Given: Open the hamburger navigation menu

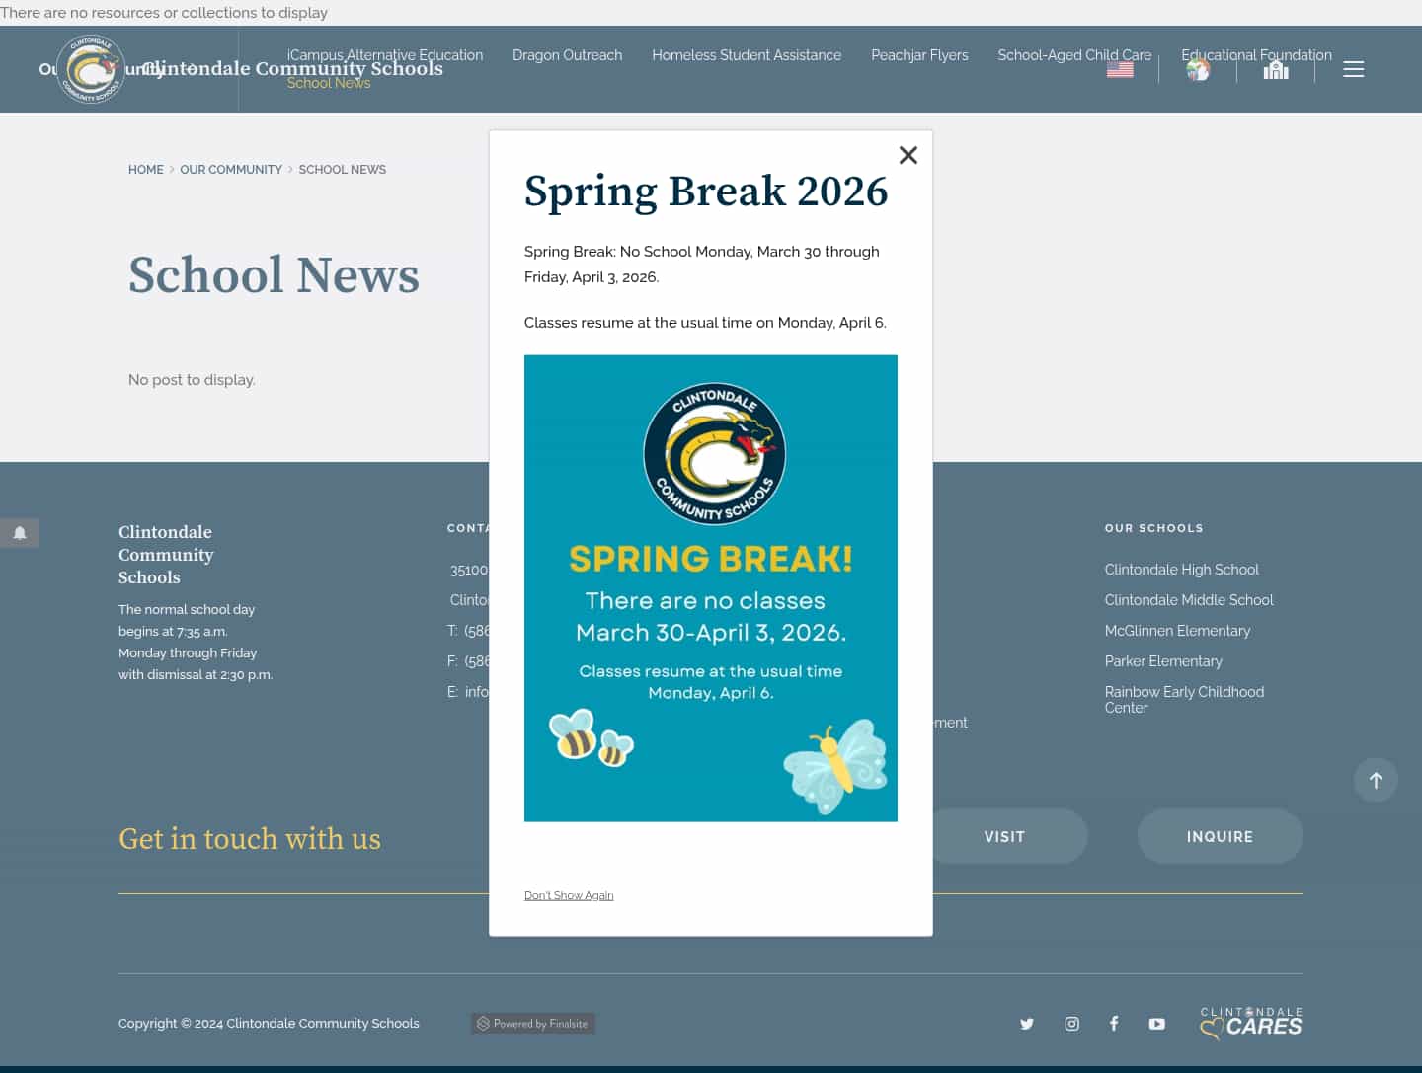Looking at the screenshot, I should pyautogui.click(x=1354, y=69).
